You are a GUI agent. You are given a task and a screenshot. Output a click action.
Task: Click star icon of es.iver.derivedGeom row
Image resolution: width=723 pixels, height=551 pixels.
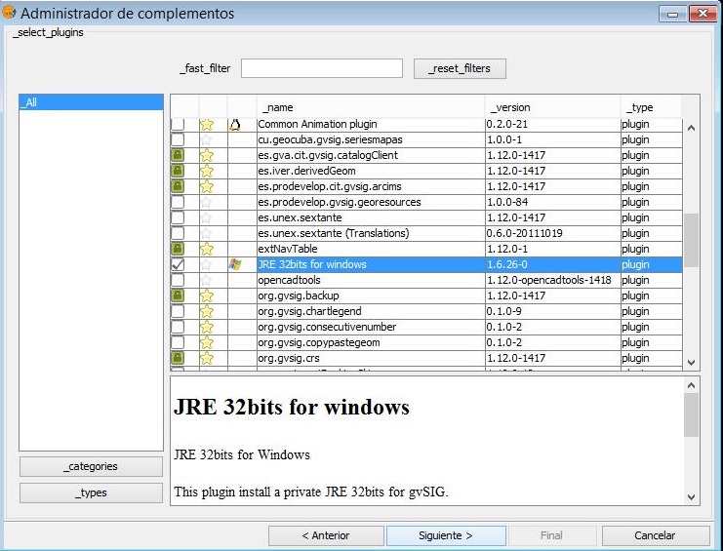[207, 171]
